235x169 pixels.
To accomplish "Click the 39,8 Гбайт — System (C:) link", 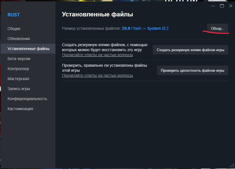I will [x=145, y=28].
